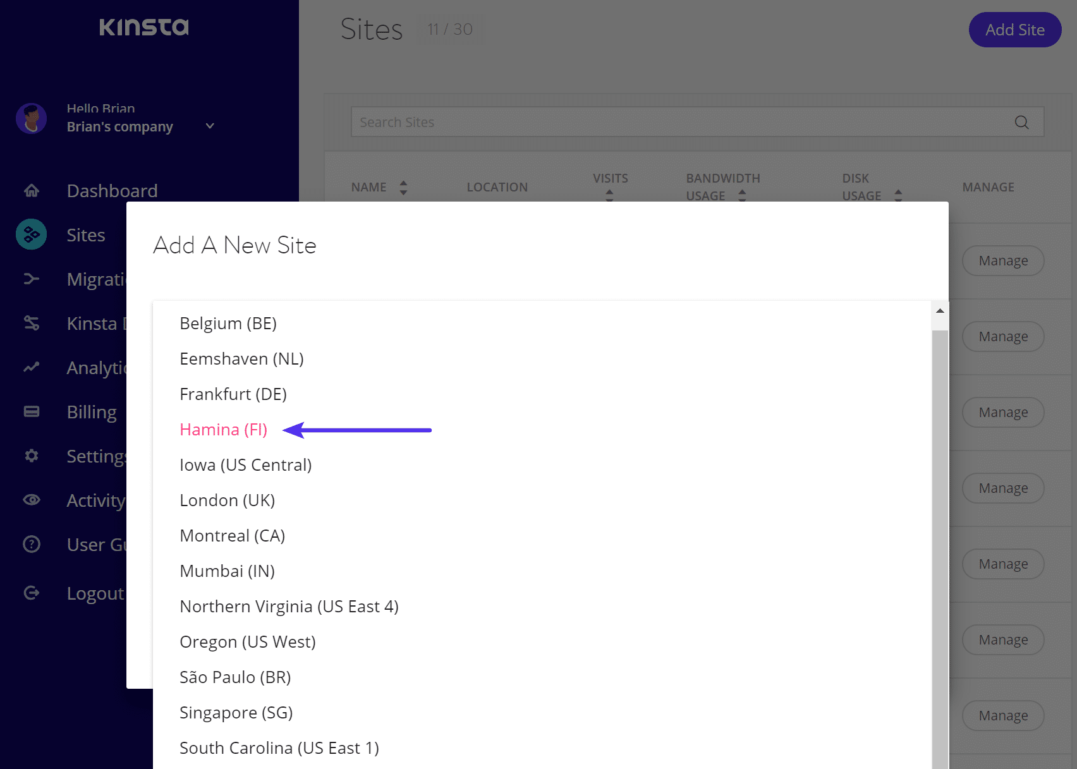This screenshot has height=769, width=1077.
Task: Choose London (UK) from location list
Action: point(228,500)
